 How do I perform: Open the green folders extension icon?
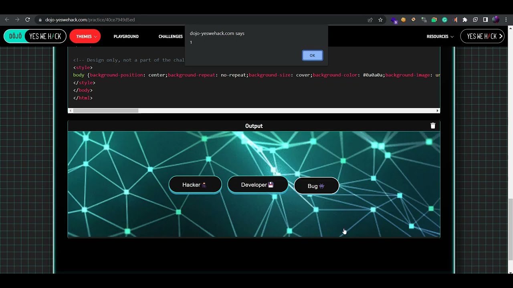(x=434, y=20)
